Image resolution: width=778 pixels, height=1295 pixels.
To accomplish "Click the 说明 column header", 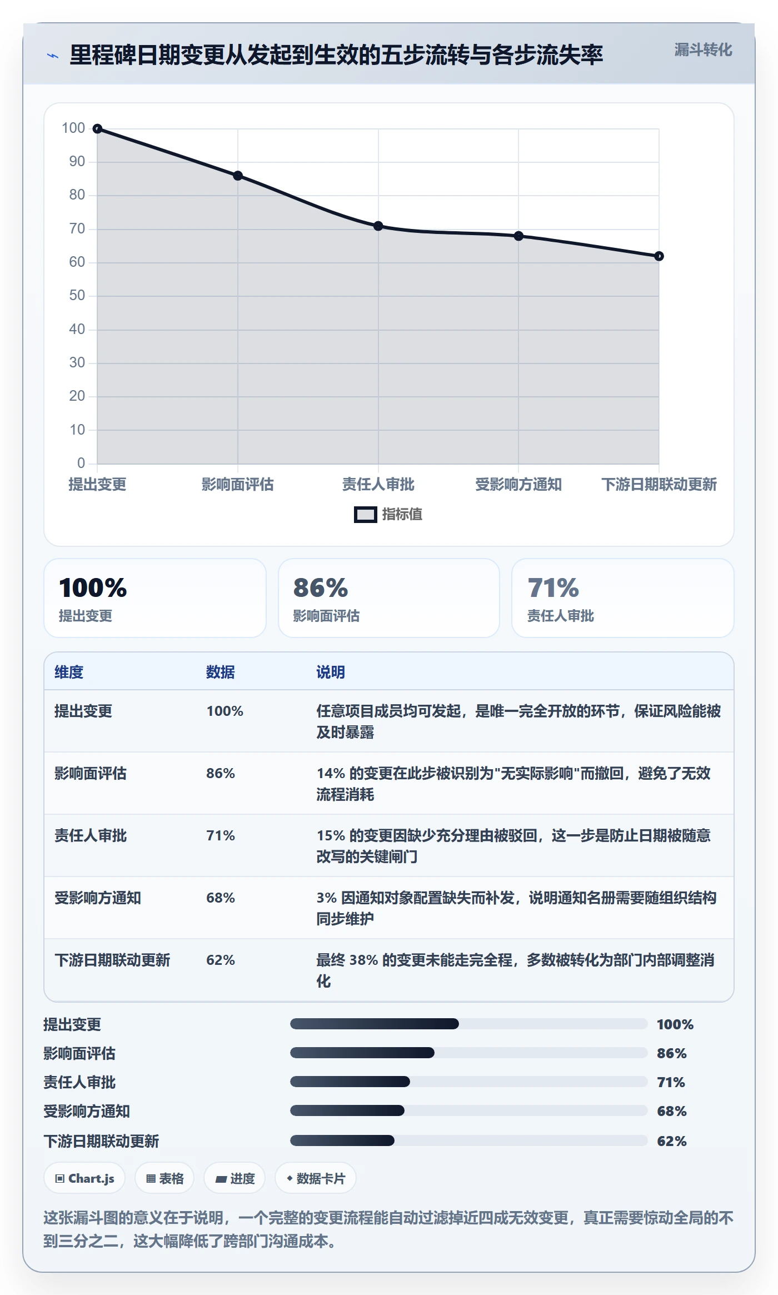I will (x=331, y=672).
